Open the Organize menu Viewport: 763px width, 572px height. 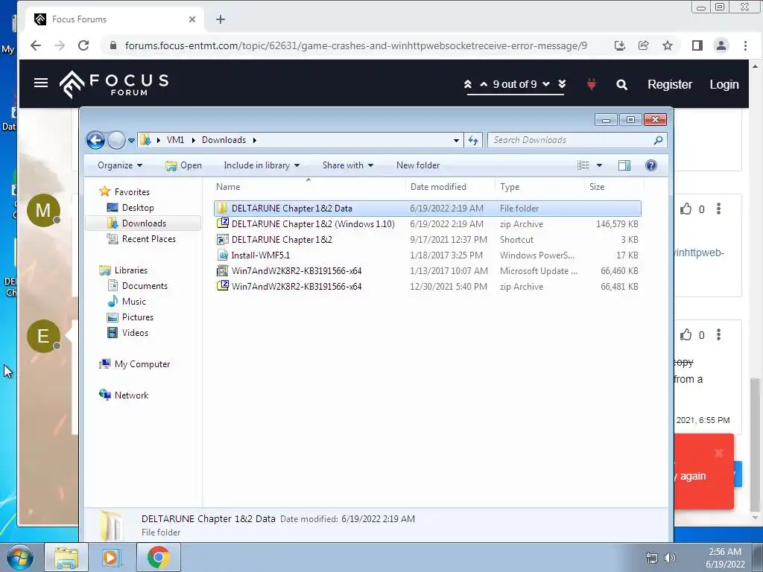[x=120, y=165]
